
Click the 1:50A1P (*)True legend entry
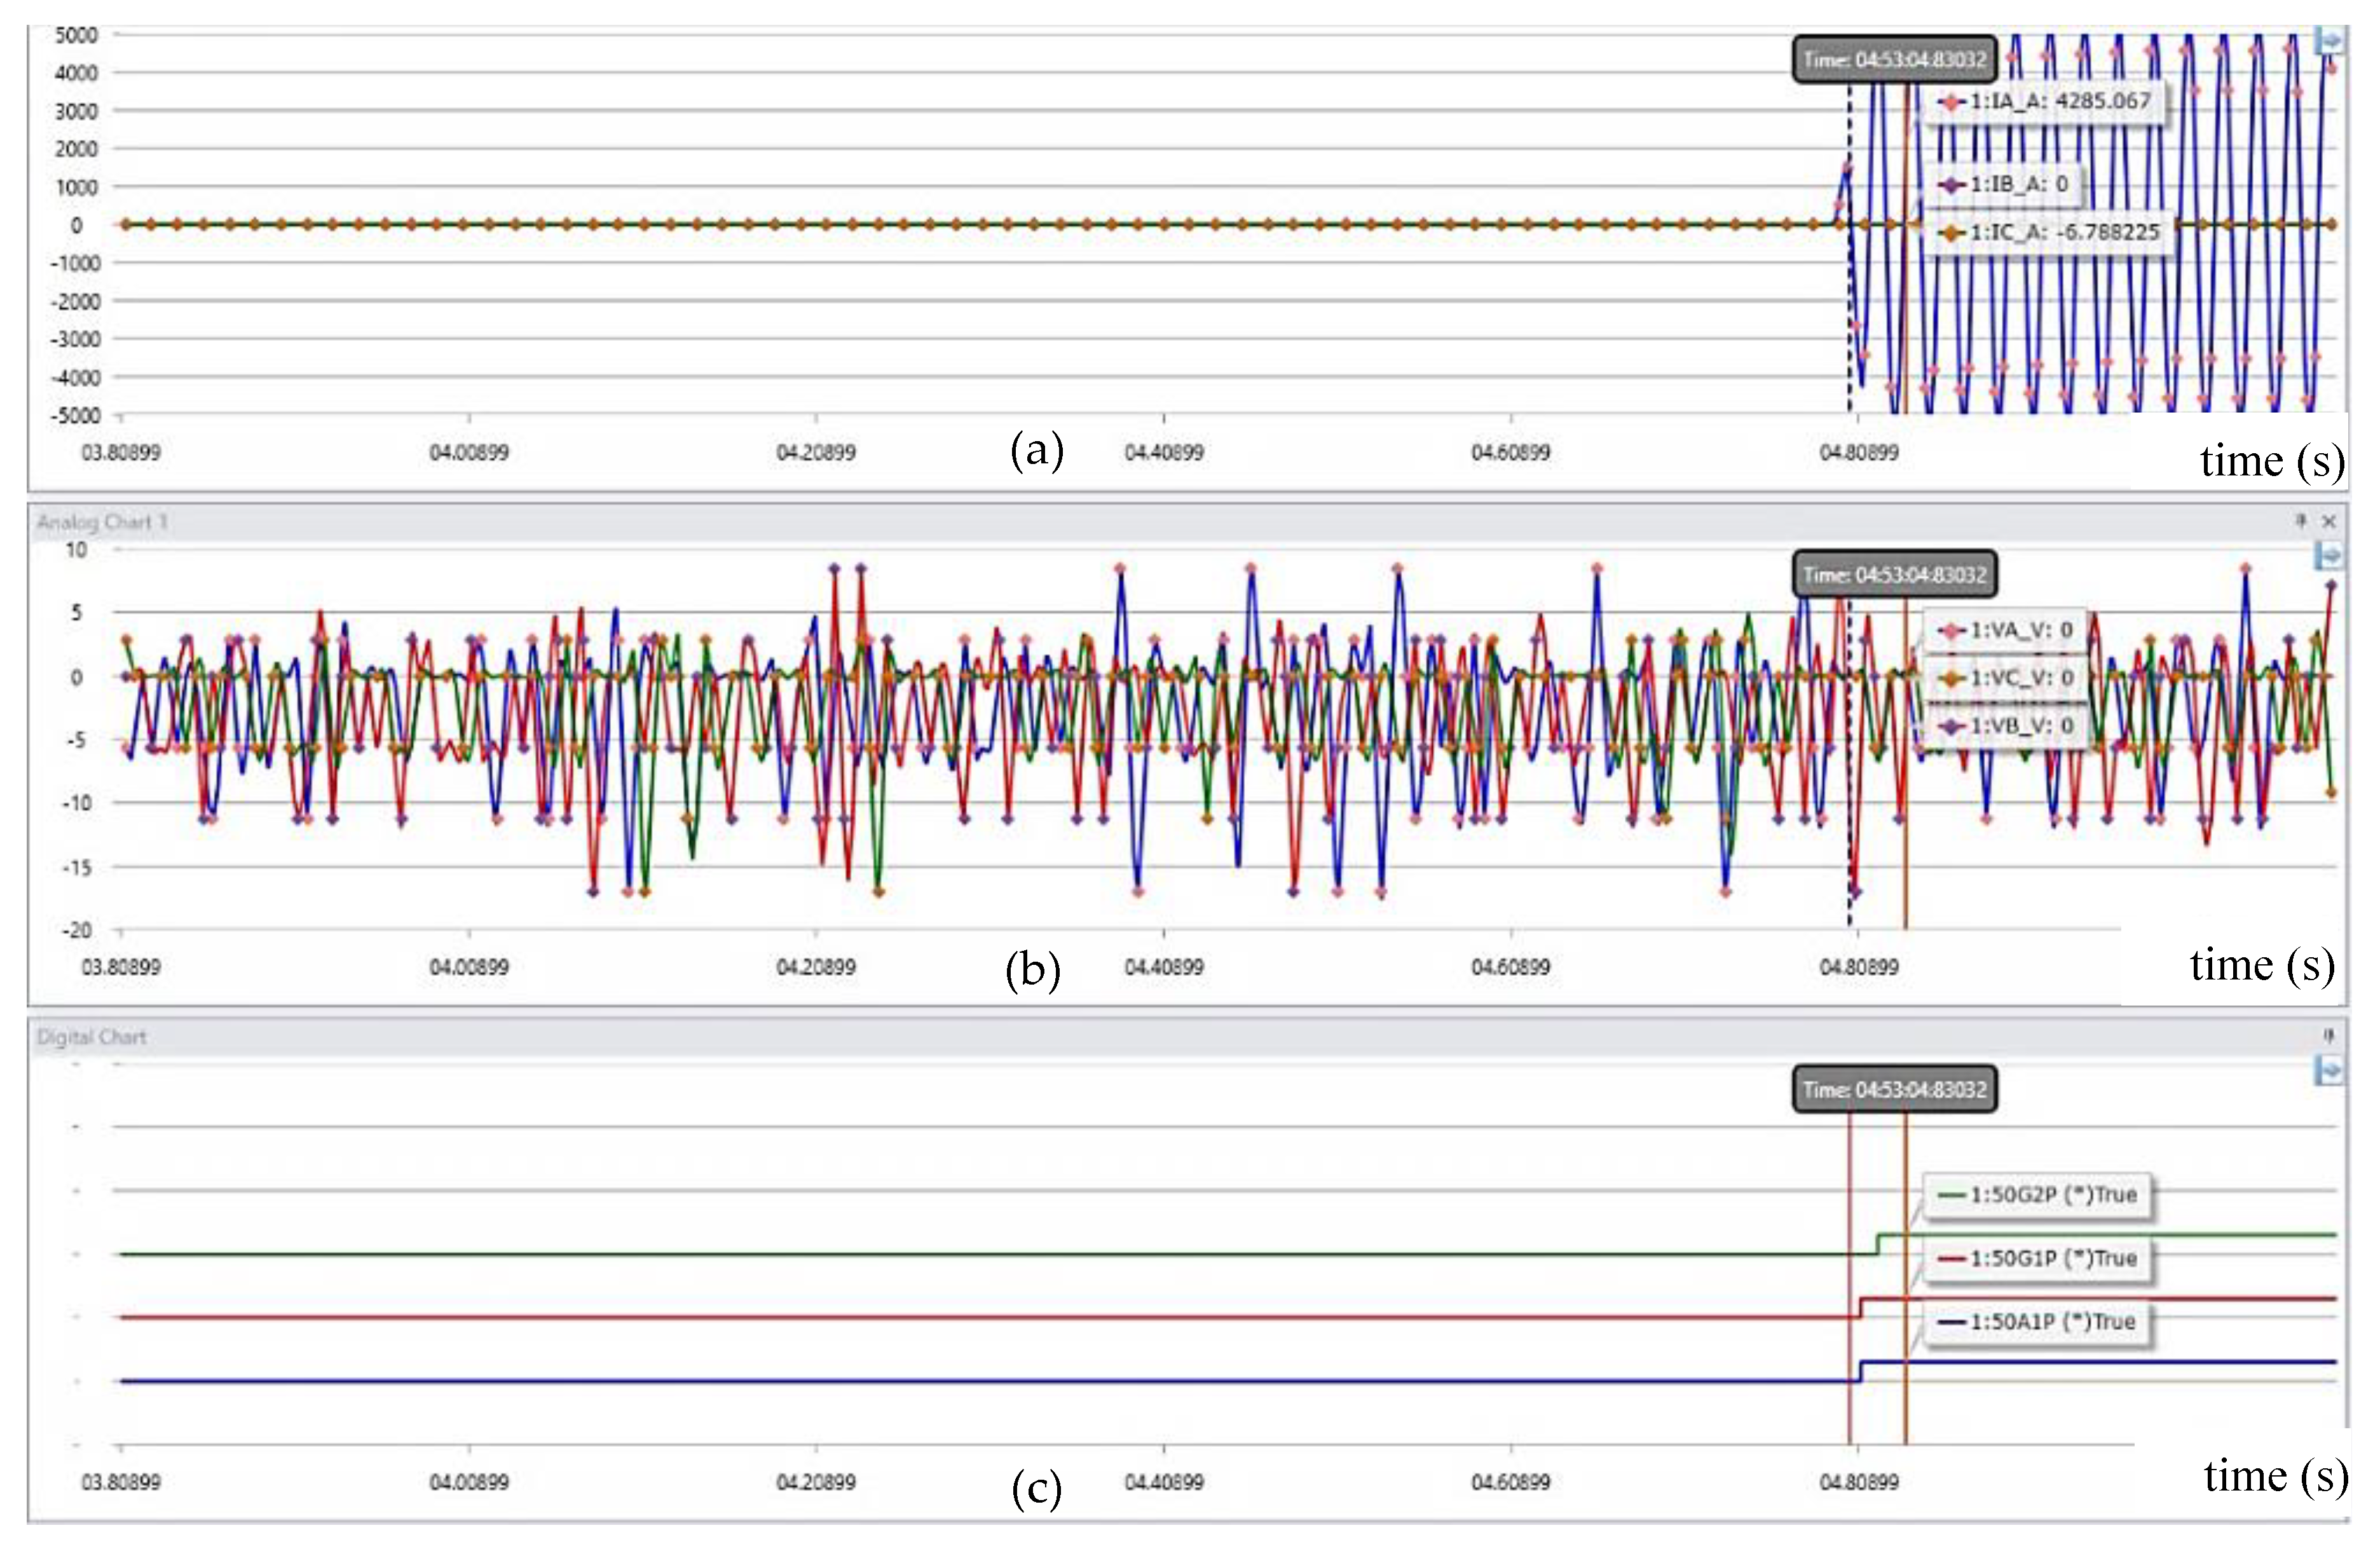click(2038, 1322)
